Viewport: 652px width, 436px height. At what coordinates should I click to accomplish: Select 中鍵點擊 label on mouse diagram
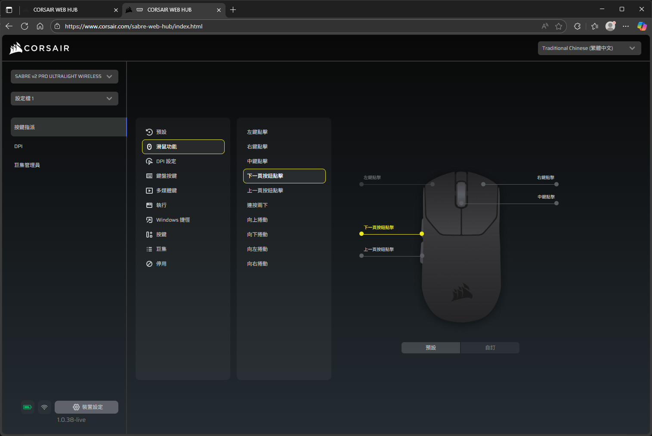[x=546, y=197]
